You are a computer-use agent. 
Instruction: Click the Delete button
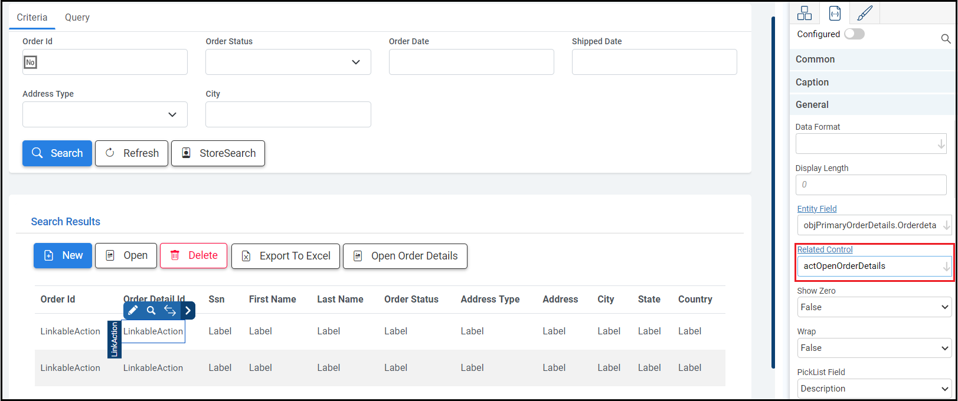[194, 256]
